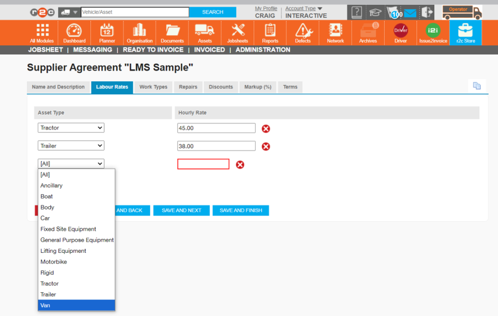Go to READY TO INVOICE submenu
Viewport: 498px width, 316px height.
coord(153,50)
